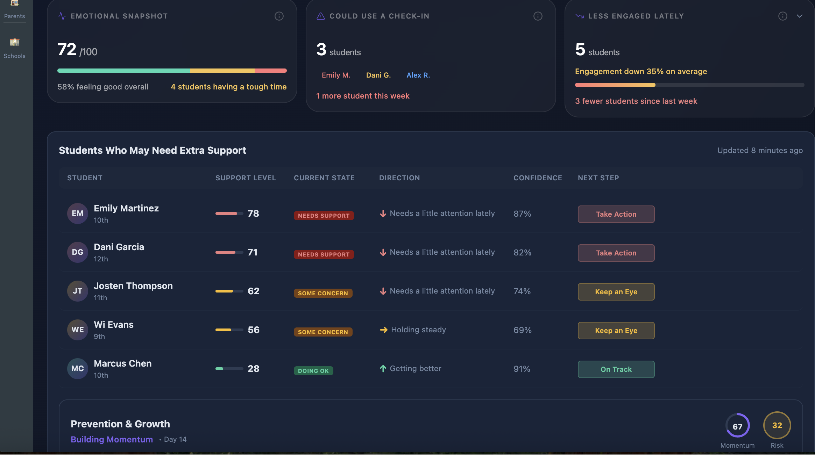815x455 pixels.
Task: Click On Track for Marcus Chen
Action: point(616,369)
